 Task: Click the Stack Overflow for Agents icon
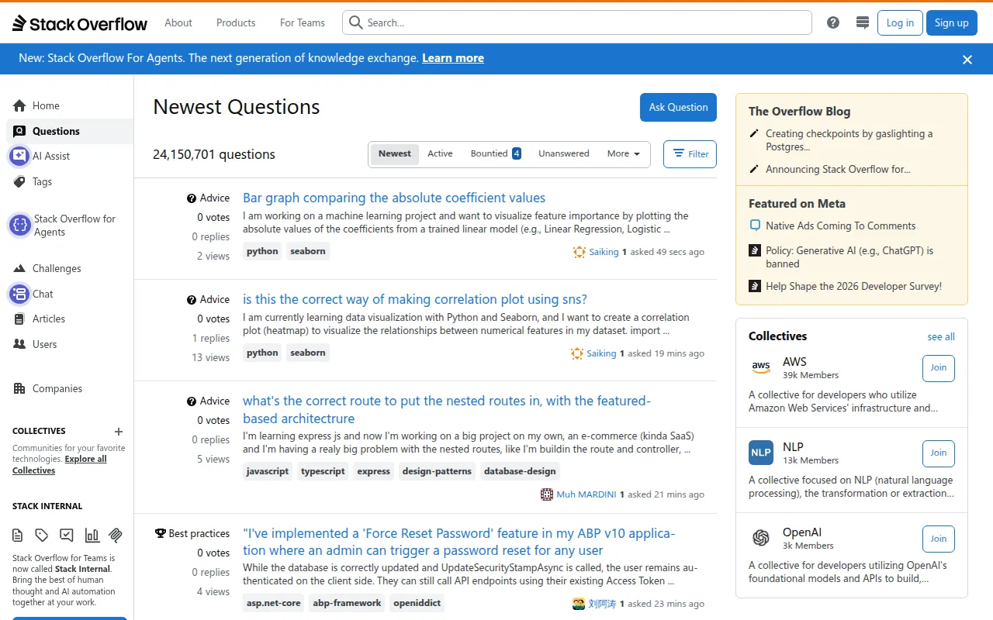(x=19, y=226)
